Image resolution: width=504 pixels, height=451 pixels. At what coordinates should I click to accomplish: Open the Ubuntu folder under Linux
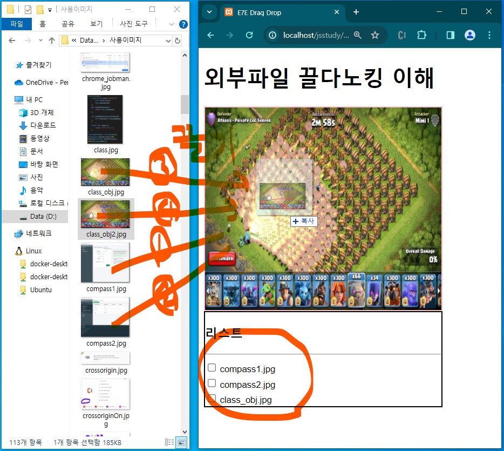coord(36,290)
